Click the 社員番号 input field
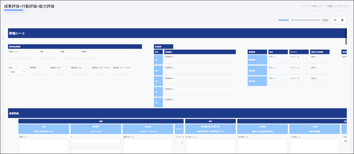 point(38,72)
